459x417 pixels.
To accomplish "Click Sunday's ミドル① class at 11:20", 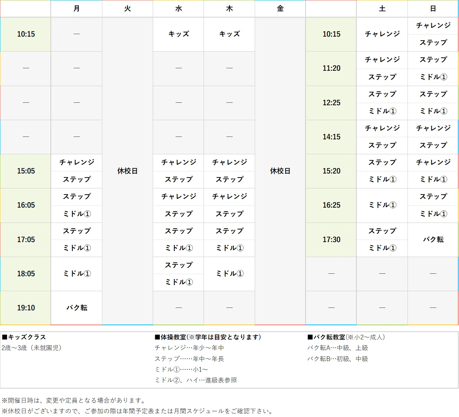I will point(433,77).
